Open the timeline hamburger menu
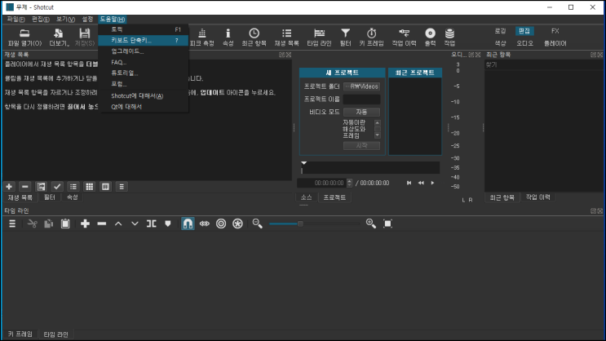The image size is (606, 341). tap(12, 224)
